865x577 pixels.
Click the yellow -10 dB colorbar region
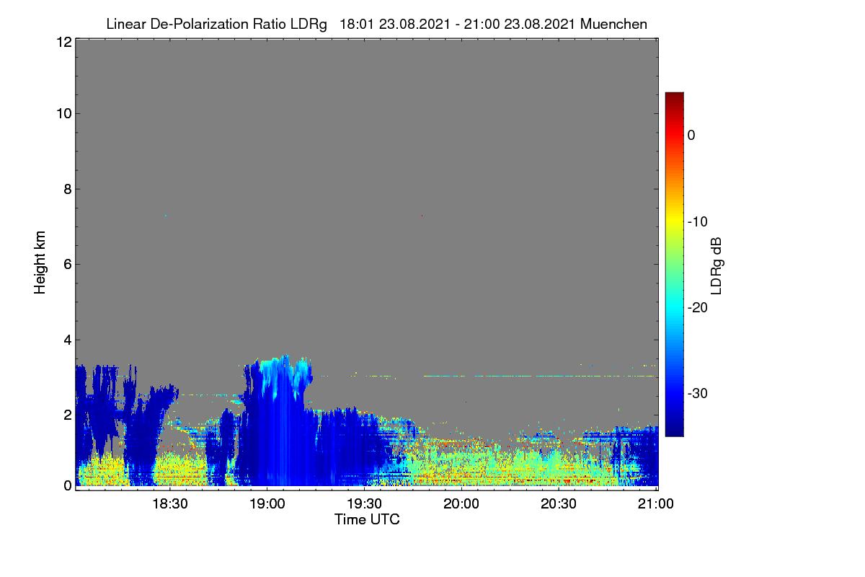674,221
